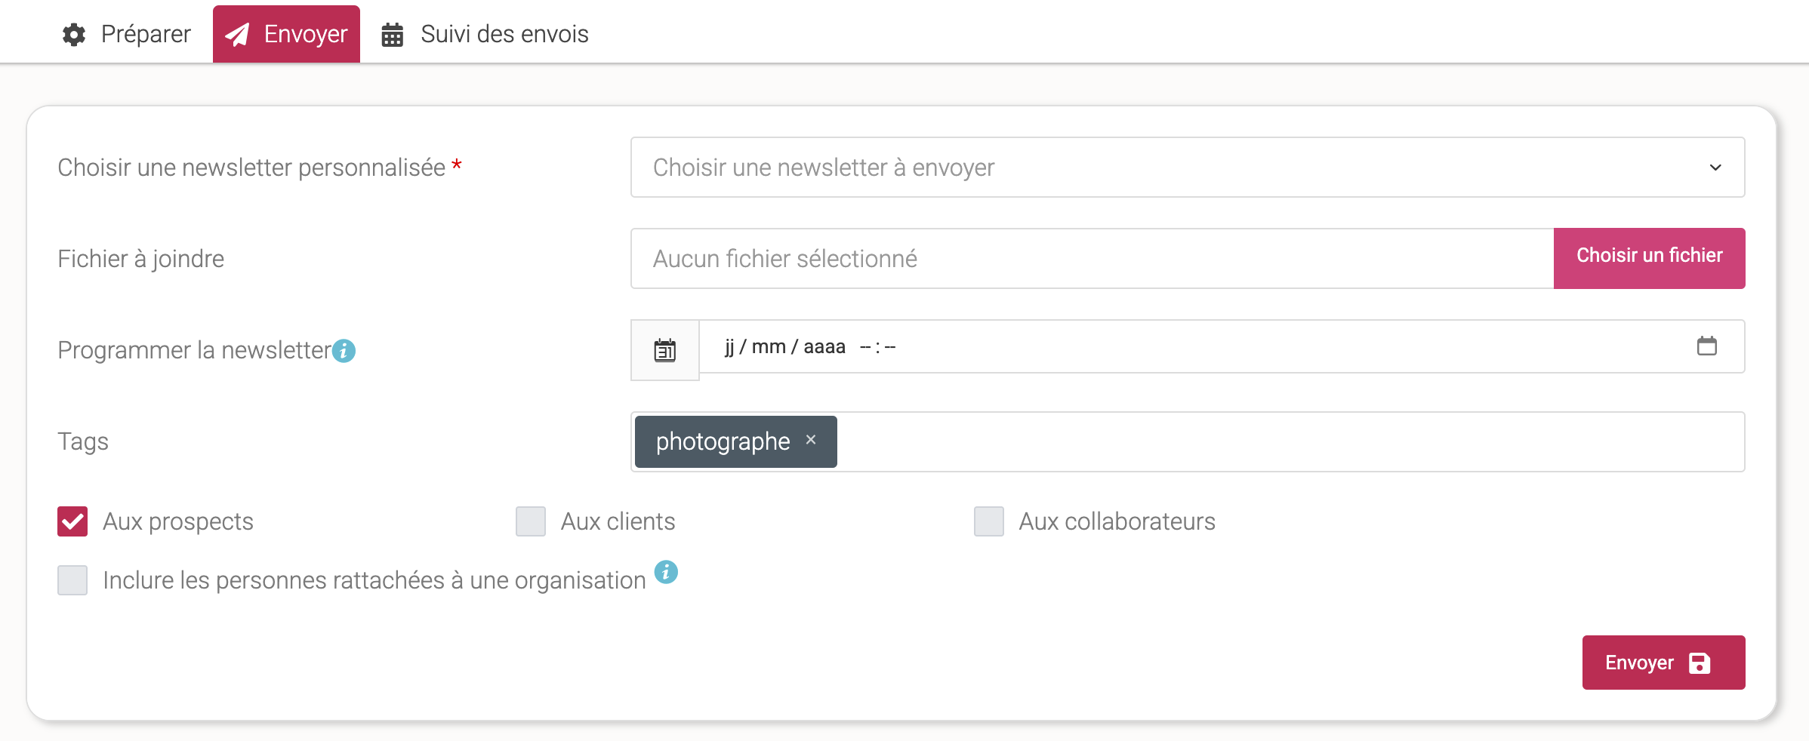Click info icon beside organisation option

point(666,573)
